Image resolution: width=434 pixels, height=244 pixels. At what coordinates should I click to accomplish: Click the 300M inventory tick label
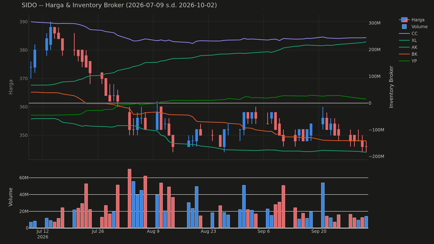click(375, 23)
